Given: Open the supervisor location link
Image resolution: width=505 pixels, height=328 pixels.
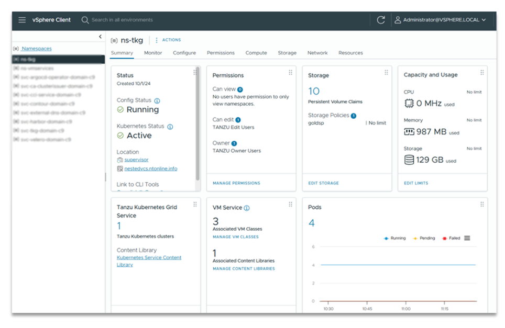Looking at the screenshot, I should click(136, 160).
